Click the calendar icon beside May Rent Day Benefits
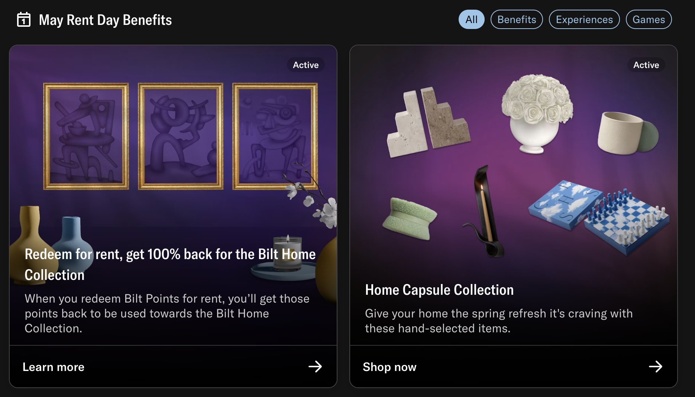 [x=24, y=20]
